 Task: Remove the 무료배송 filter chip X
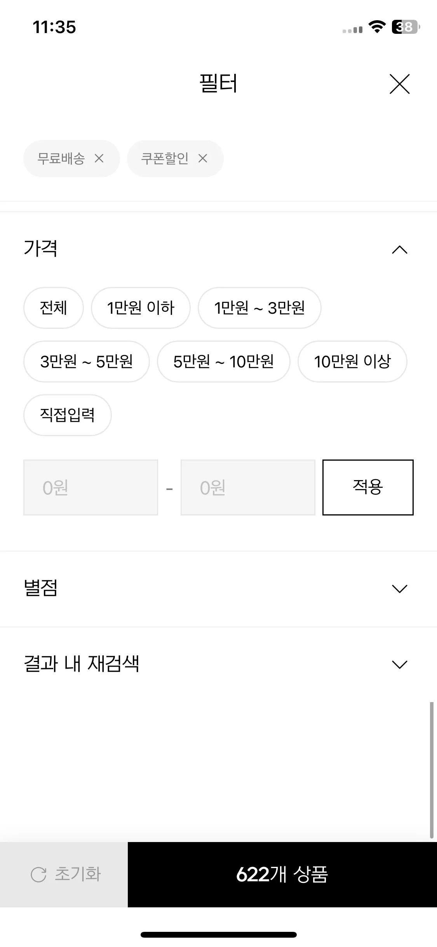click(x=99, y=158)
